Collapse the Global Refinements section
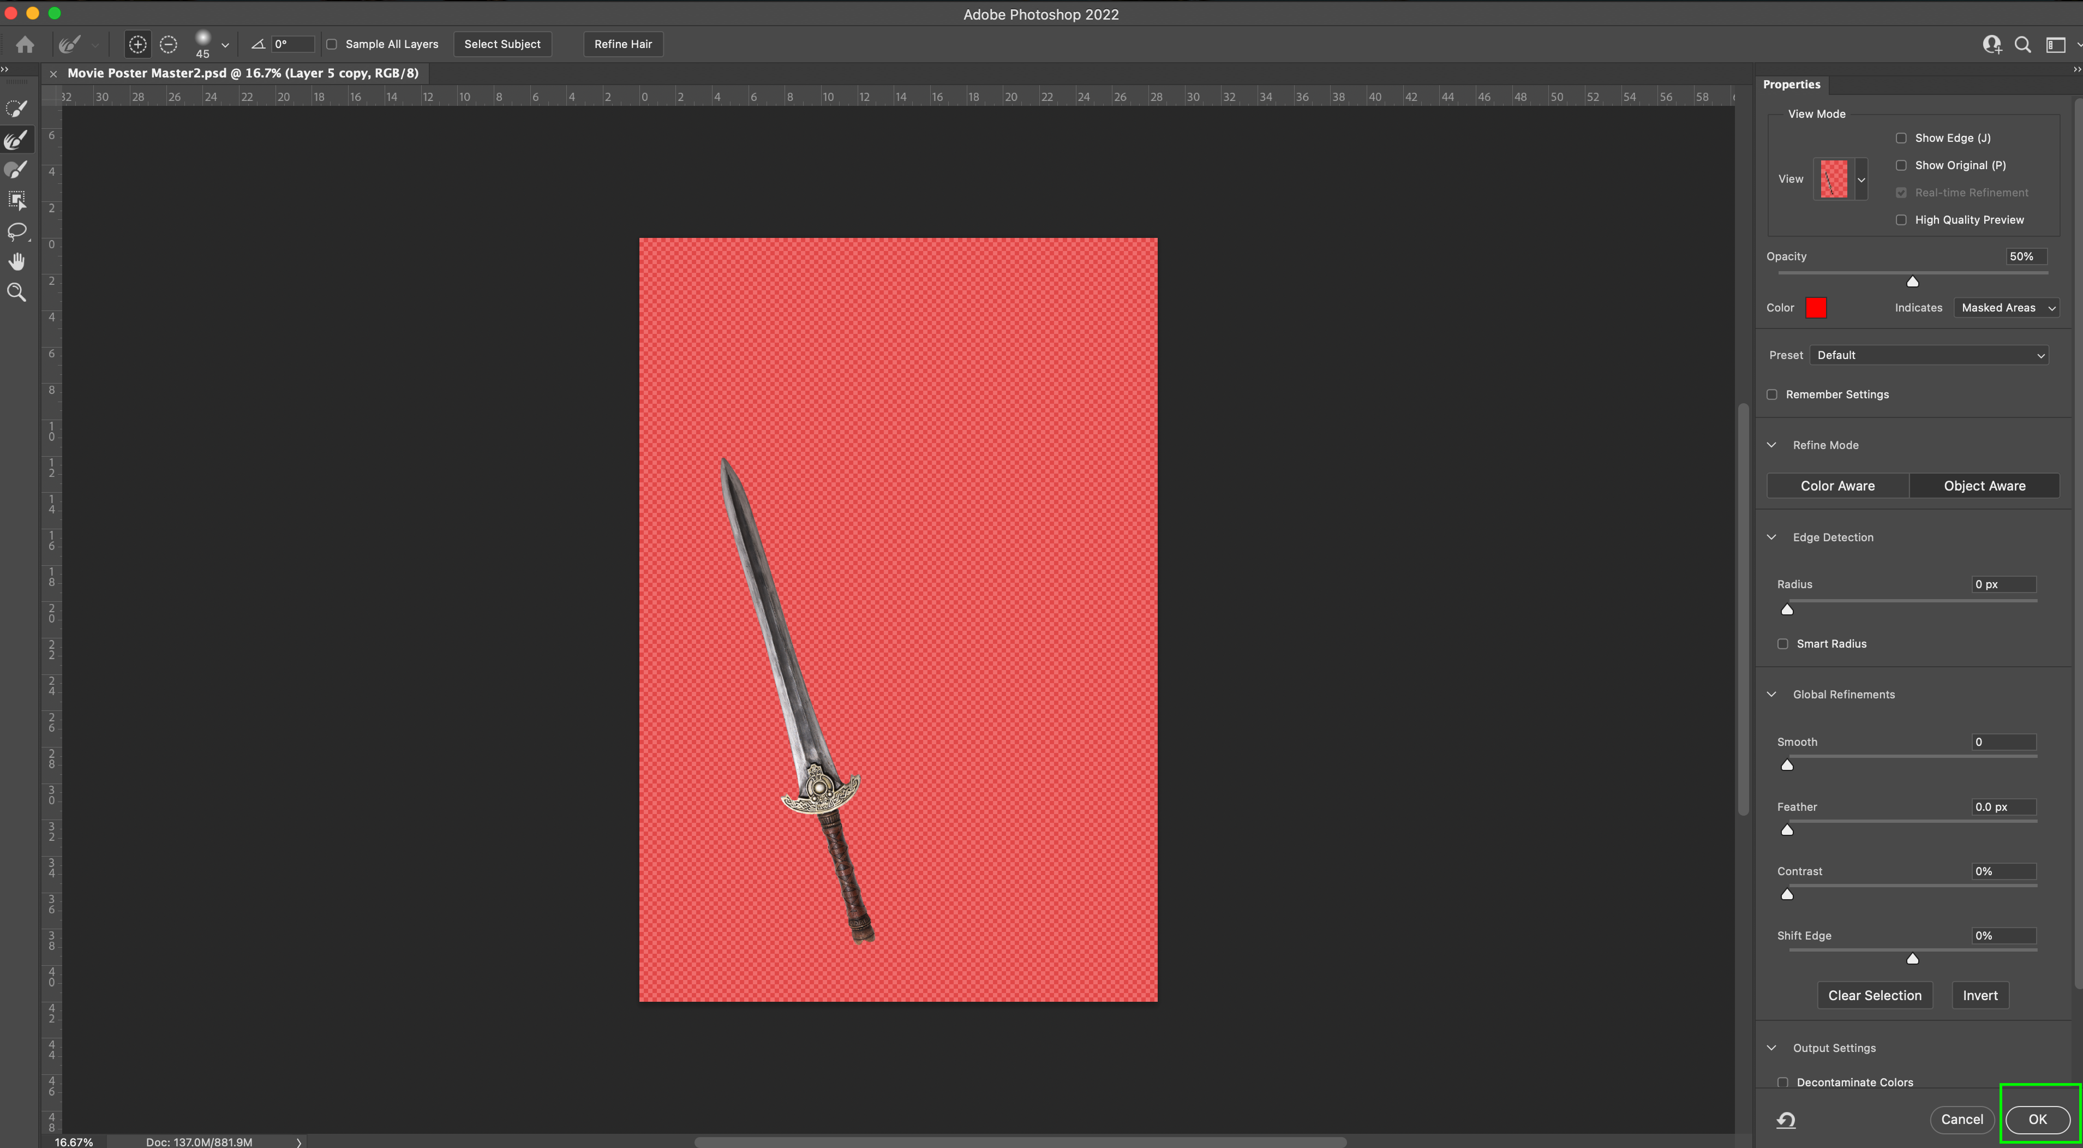Viewport: 2083px width, 1148px height. click(x=1771, y=695)
